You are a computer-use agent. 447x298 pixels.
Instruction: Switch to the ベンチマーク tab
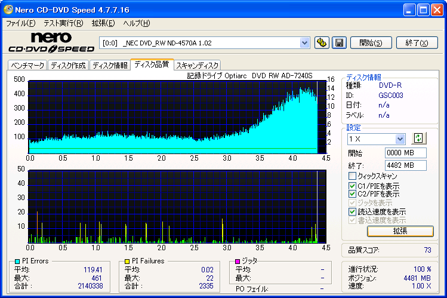27,65
